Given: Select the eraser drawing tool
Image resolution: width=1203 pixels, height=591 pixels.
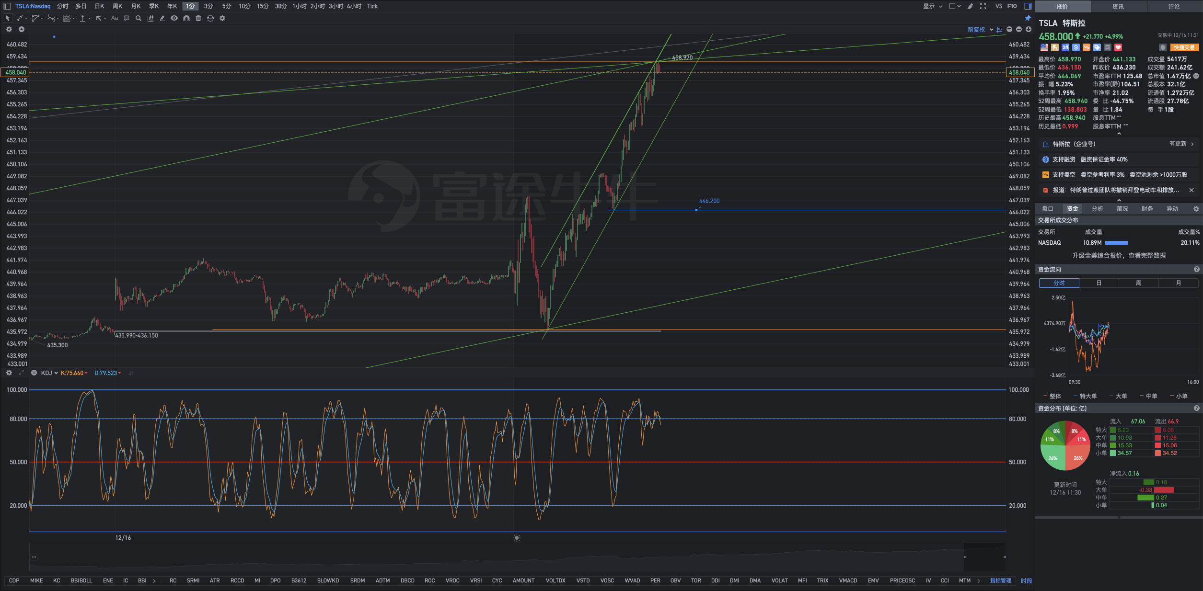Looking at the screenshot, I should 162,18.
